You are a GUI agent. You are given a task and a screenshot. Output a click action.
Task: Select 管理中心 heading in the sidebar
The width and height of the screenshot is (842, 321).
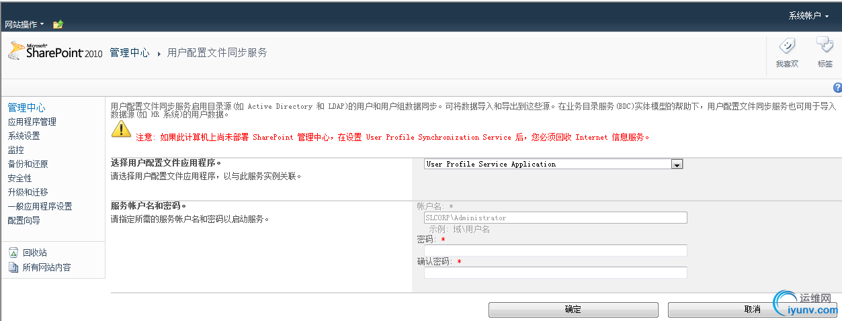[27, 107]
